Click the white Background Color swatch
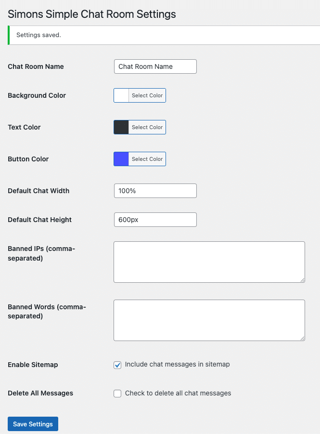Viewport: 320px width, 434px height. (x=121, y=95)
